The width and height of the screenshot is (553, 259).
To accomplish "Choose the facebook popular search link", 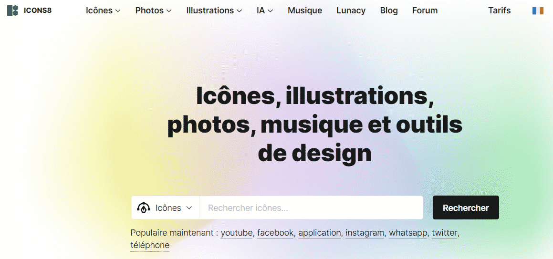I will pyautogui.click(x=275, y=233).
